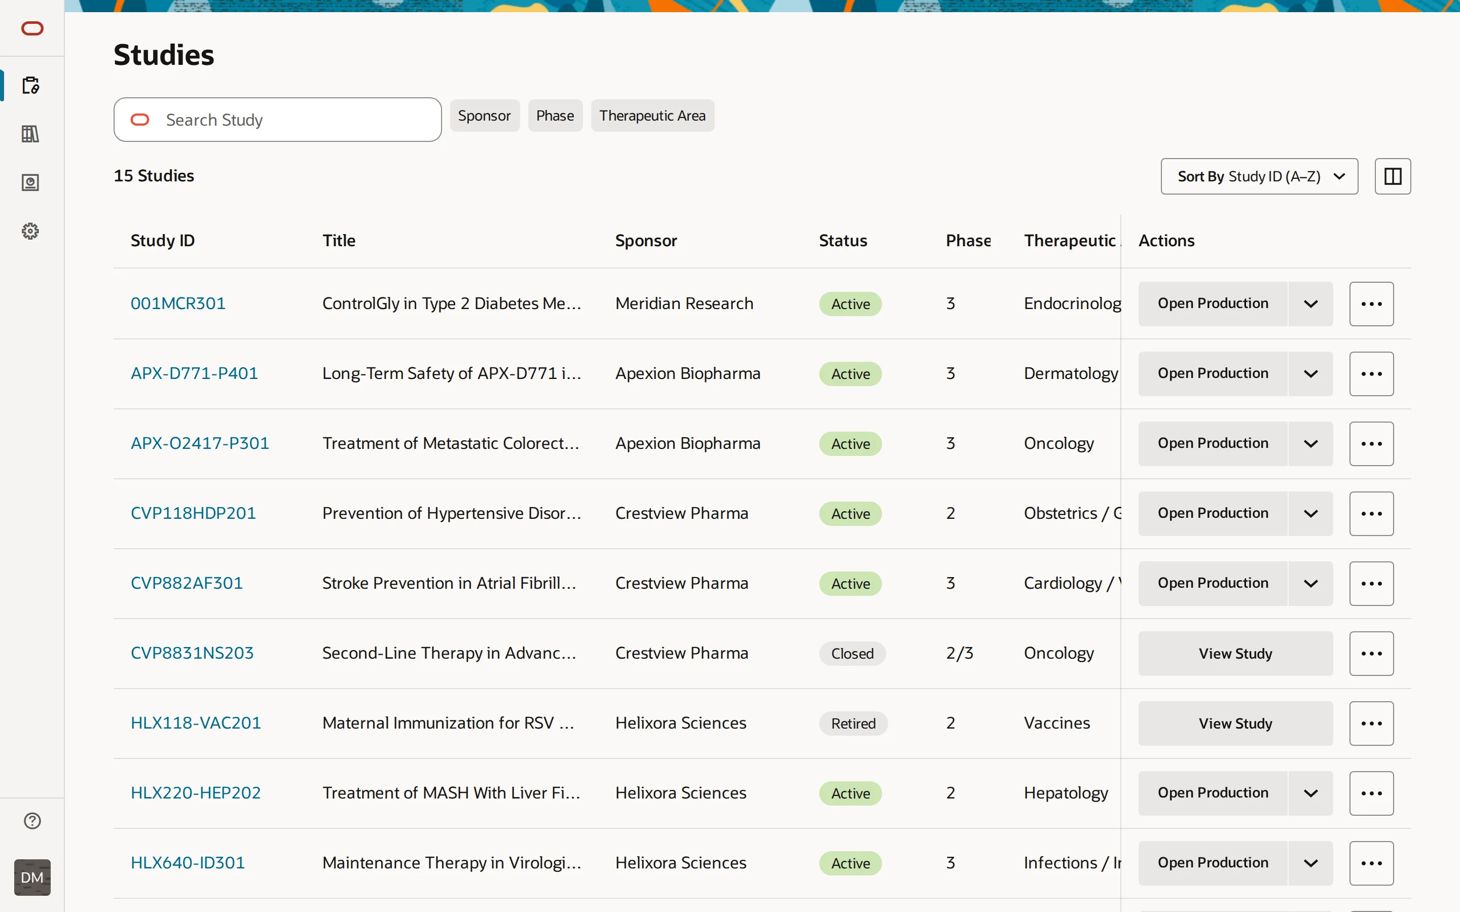
Task: Click the Title column header
Action: [x=339, y=241]
